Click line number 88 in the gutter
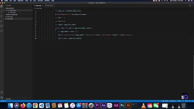Viewport: 194px width, 109px height. [36, 38]
